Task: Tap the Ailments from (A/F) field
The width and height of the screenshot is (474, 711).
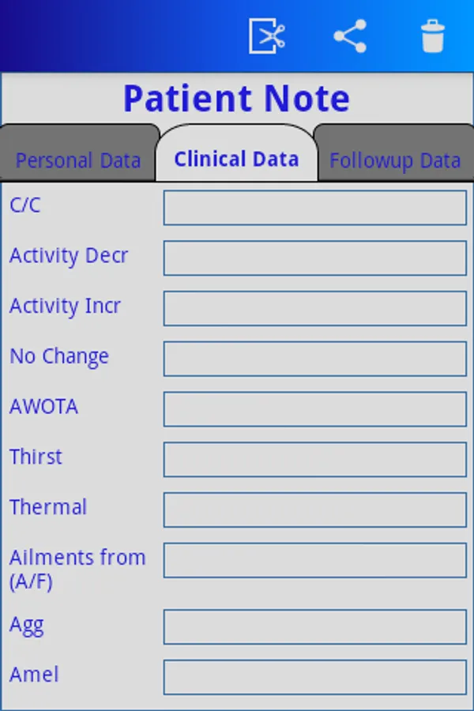Action: 314,560
